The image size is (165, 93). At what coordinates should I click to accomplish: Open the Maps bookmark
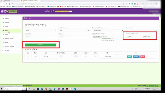click(x=9, y=6)
